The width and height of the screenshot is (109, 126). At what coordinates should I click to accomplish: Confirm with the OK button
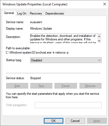pyautogui.click(x=53, y=121)
